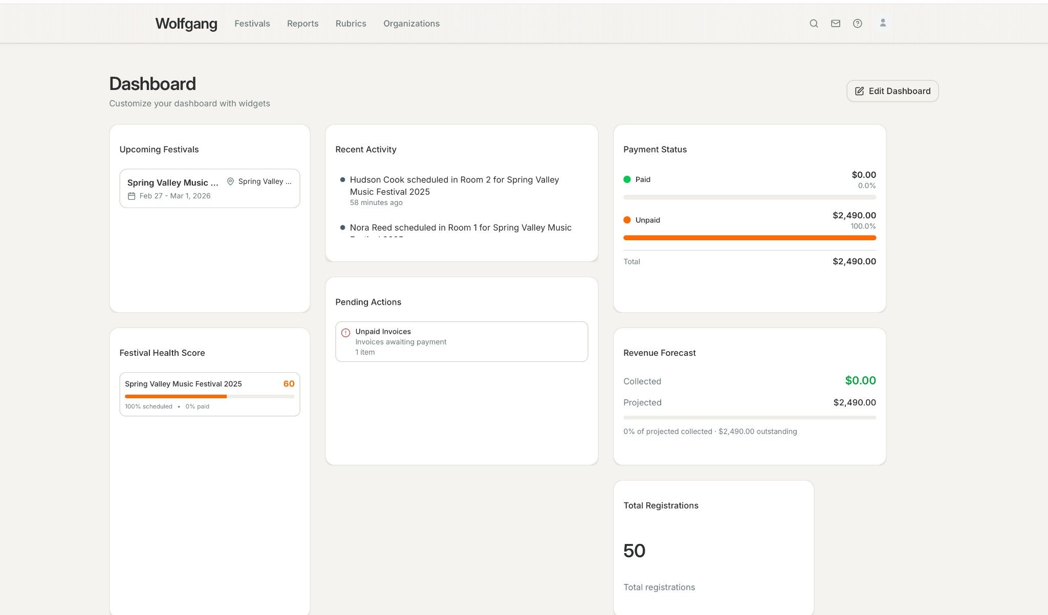This screenshot has width=1048, height=615.
Task: Open the user profile avatar icon
Action: point(883,23)
